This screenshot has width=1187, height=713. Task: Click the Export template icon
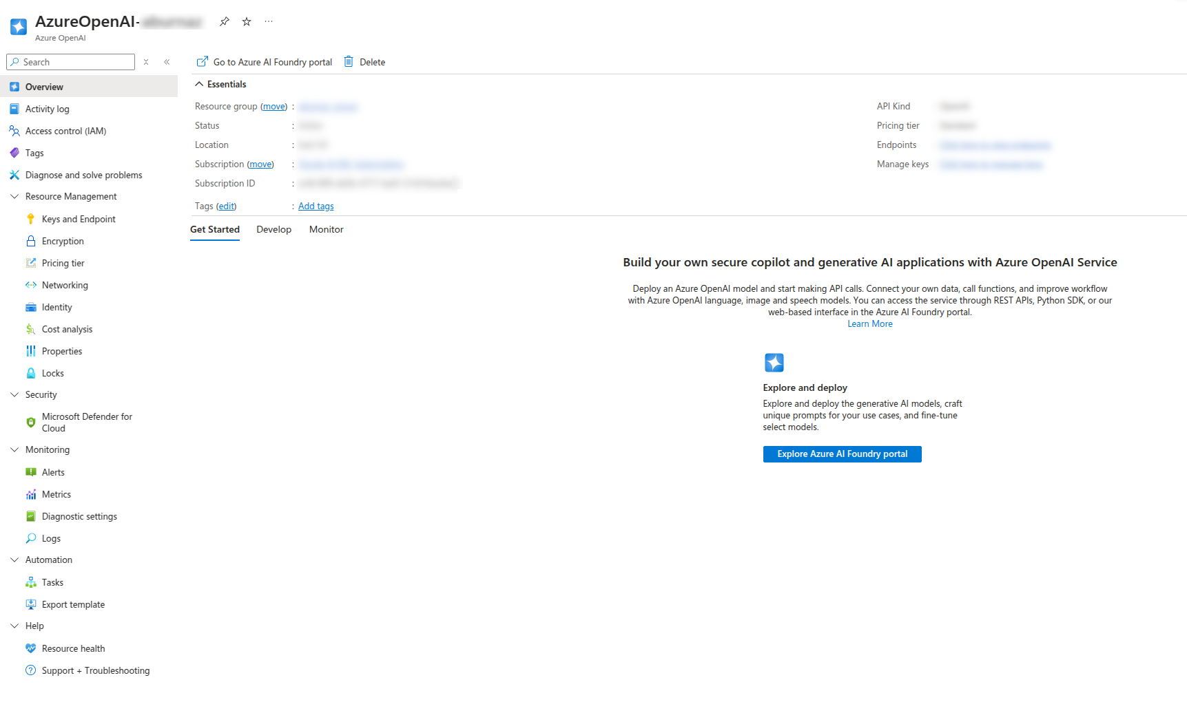(31, 604)
